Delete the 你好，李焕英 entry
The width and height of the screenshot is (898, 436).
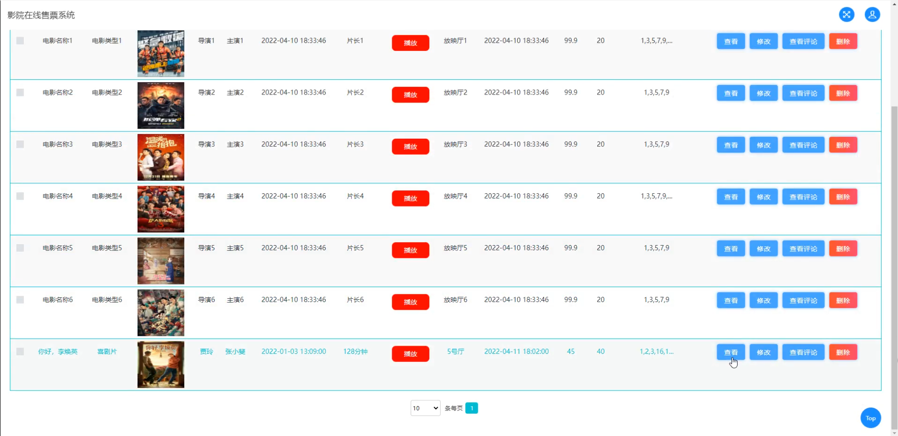click(x=843, y=352)
